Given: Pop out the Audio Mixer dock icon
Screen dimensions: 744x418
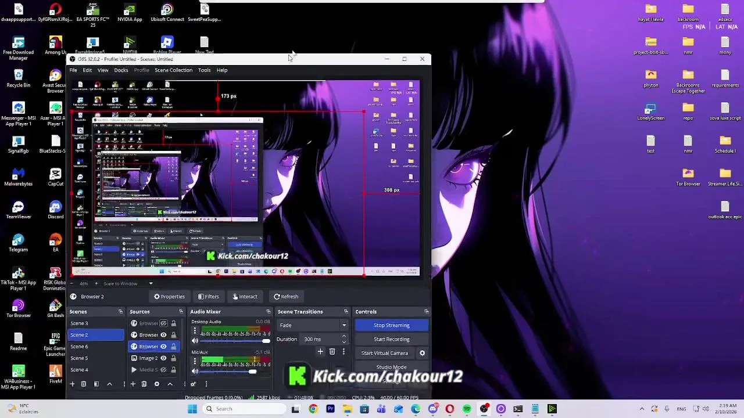Looking at the screenshot, I should (x=268, y=312).
